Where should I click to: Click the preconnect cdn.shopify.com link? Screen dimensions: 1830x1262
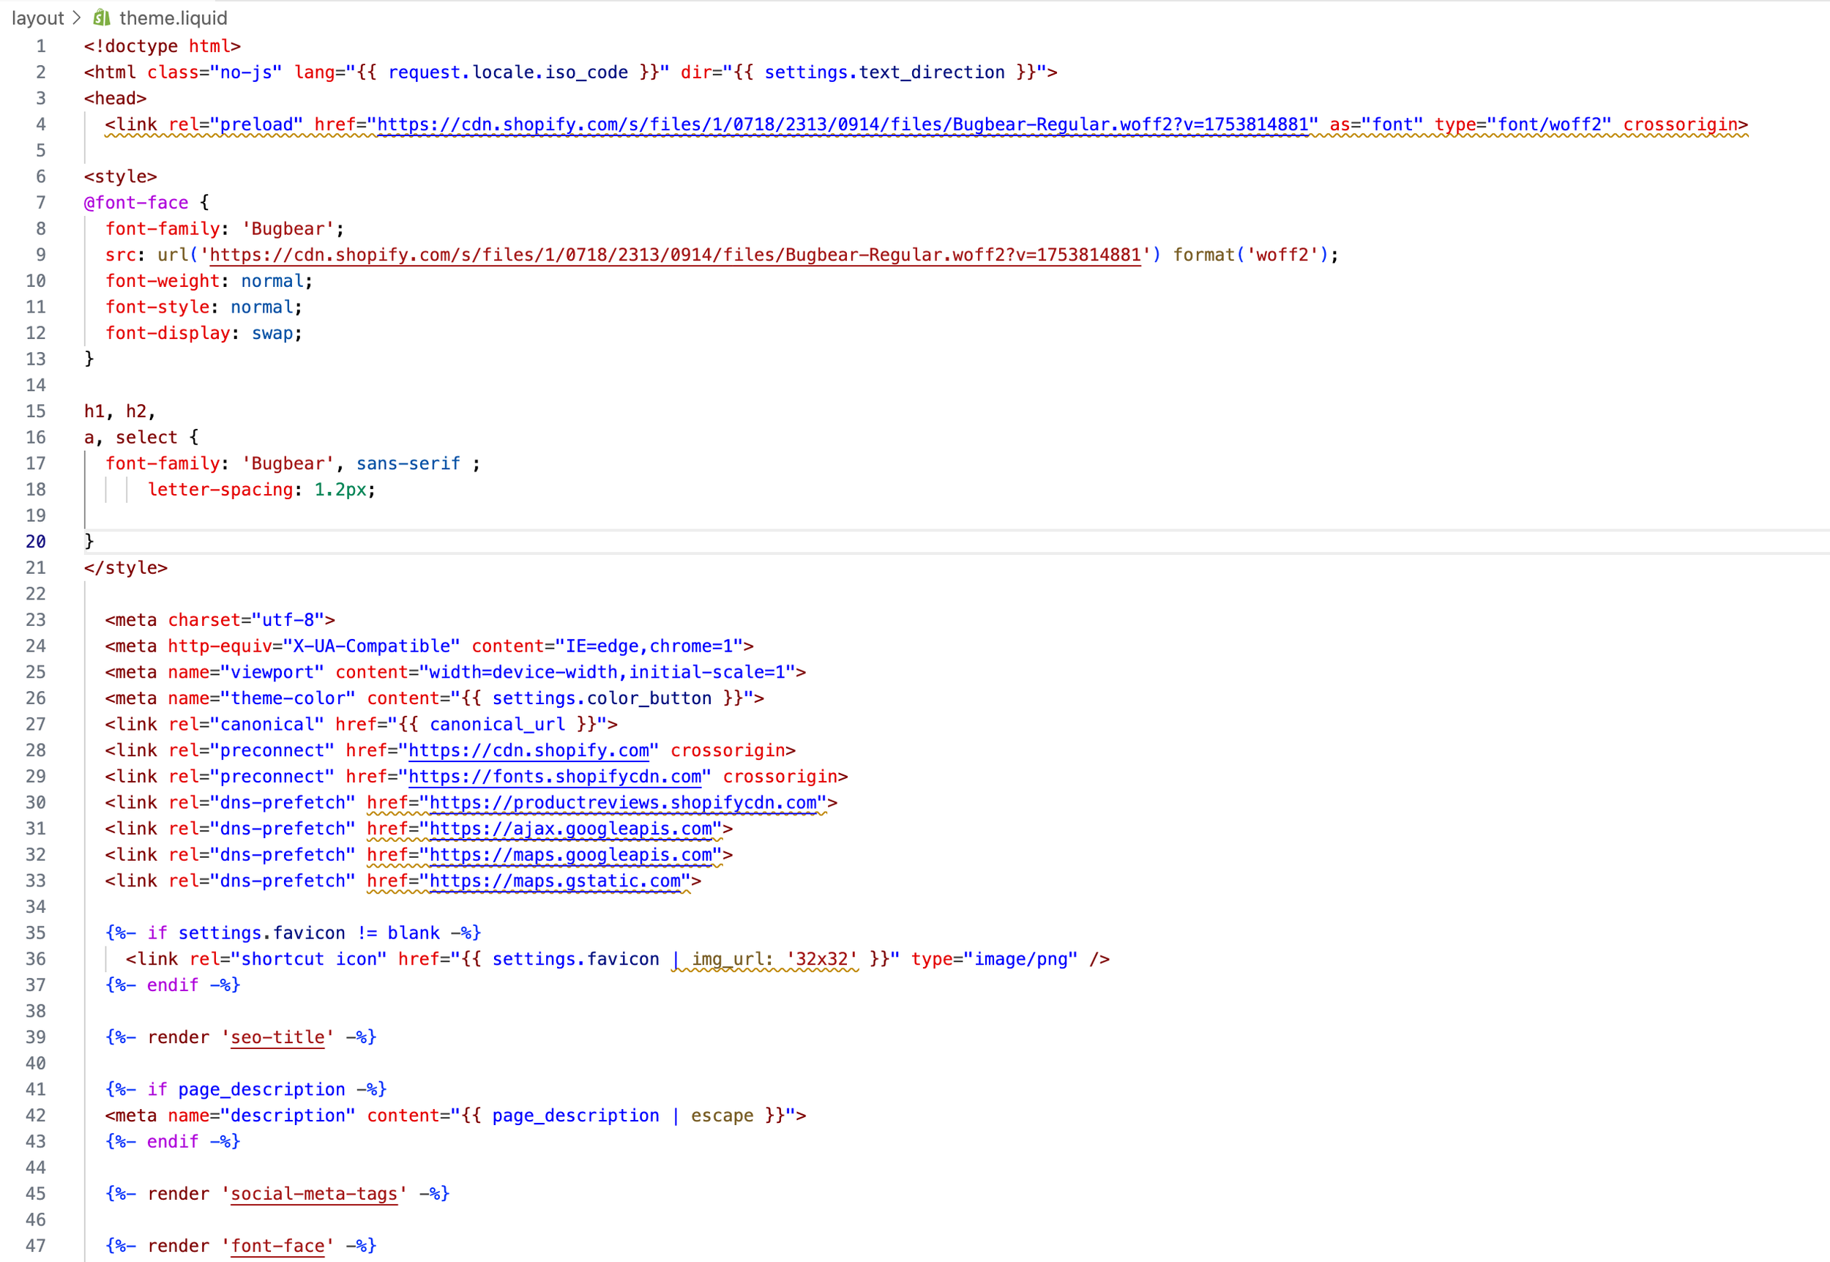coord(530,750)
